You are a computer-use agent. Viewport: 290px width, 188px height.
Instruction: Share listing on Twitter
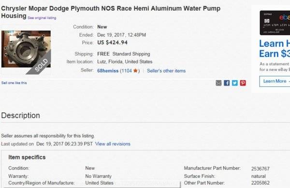(x=235, y=83)
